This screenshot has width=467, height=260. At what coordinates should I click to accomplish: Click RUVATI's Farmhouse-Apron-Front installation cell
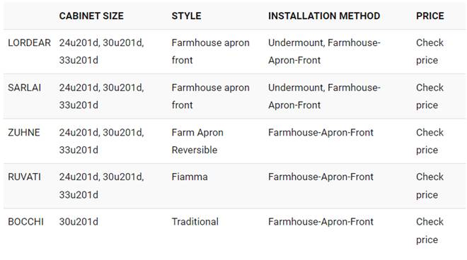tap(321, 177)
